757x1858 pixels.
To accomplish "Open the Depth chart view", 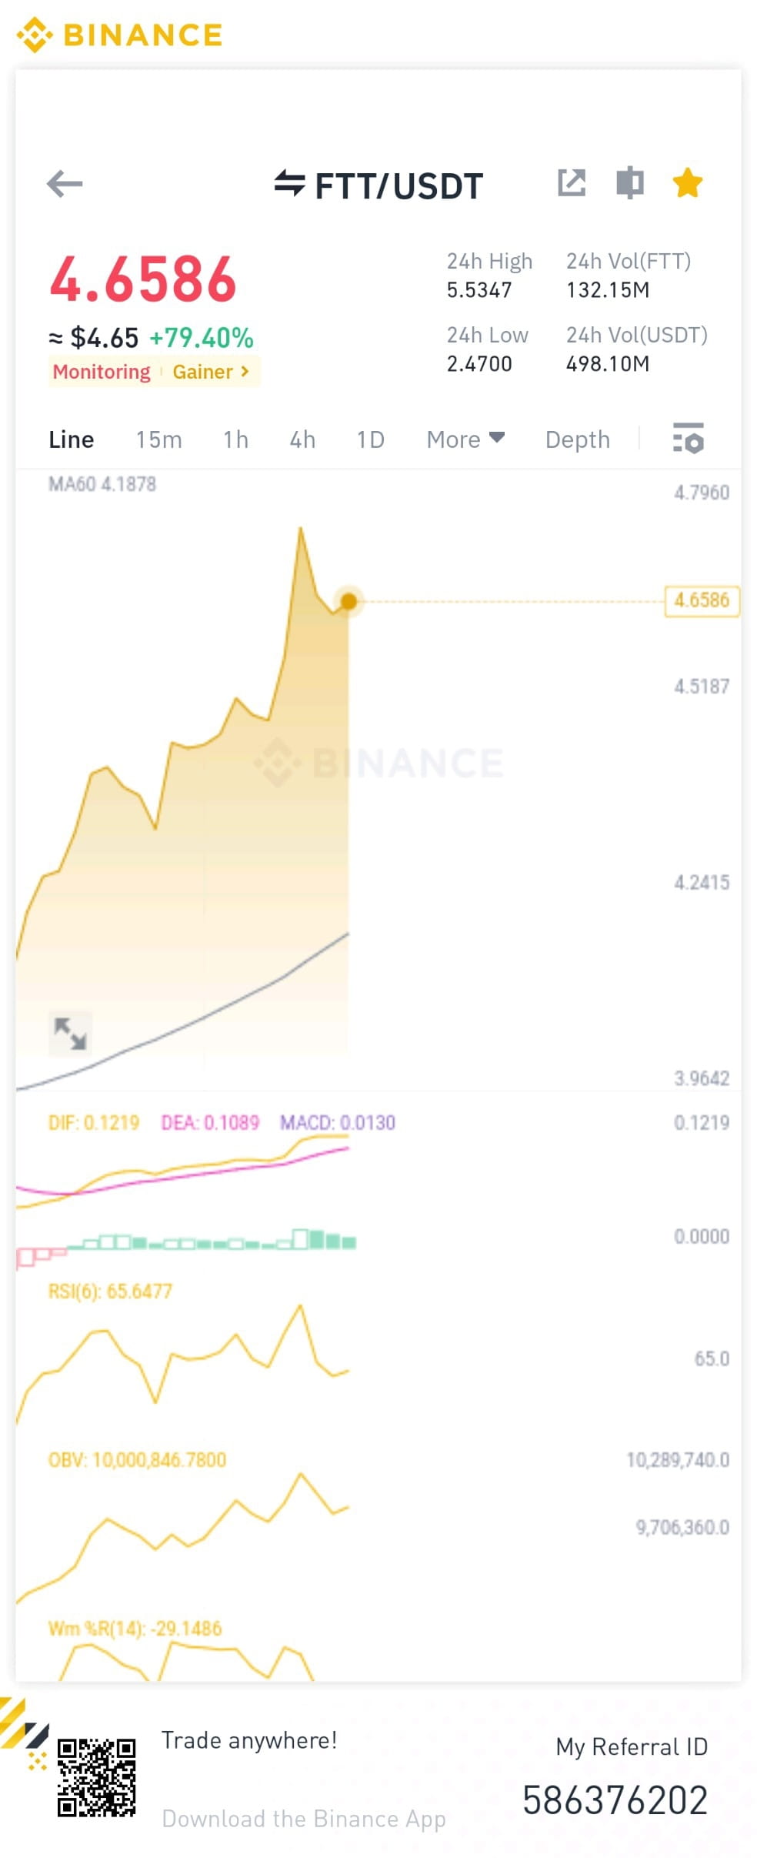I will point(578,439).
